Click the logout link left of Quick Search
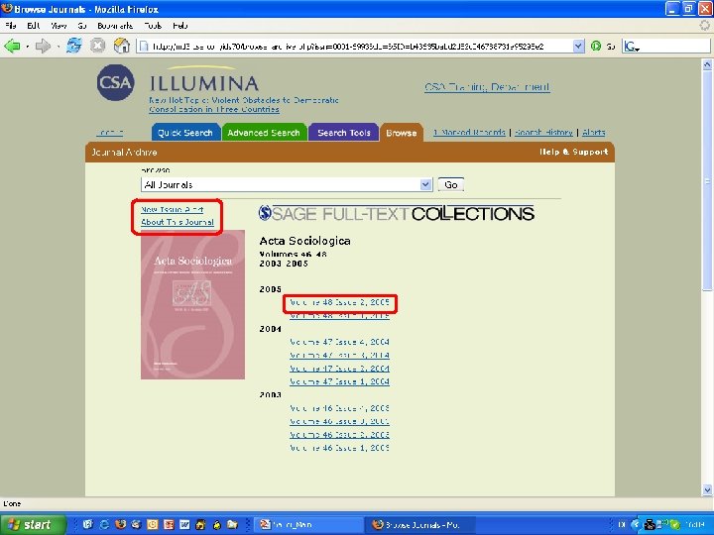This screenshot has width=714, height=535. [x=110, y=133]
